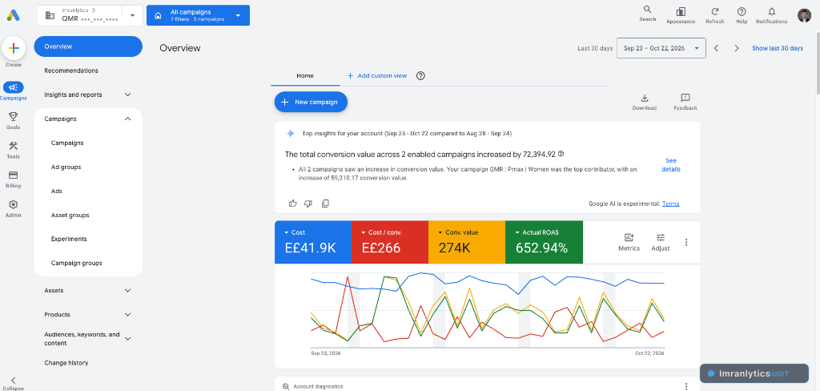820x391 pixels.
Task: Click help icon beside conversion value headline
Action: coord(561,154)
